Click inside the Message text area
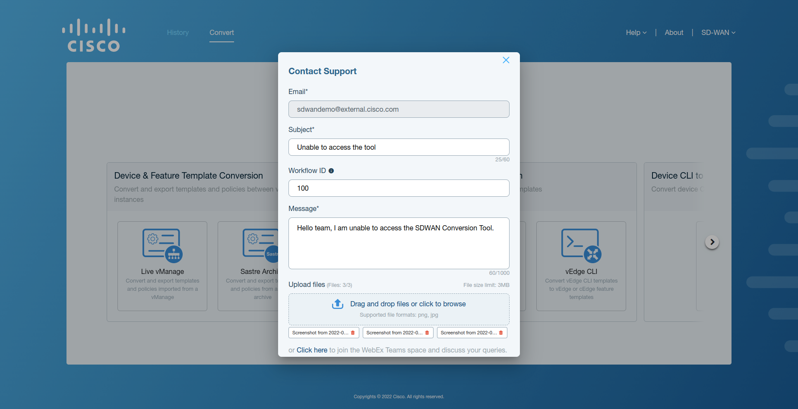 click(399, 243)
